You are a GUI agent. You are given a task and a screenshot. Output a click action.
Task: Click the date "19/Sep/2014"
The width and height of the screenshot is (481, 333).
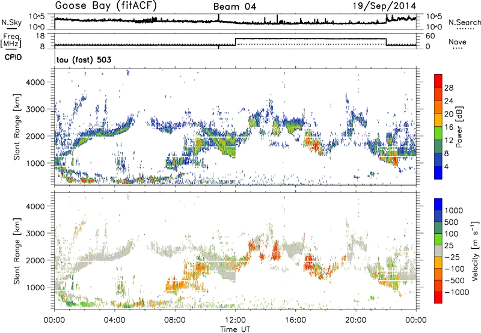point(384,6)
